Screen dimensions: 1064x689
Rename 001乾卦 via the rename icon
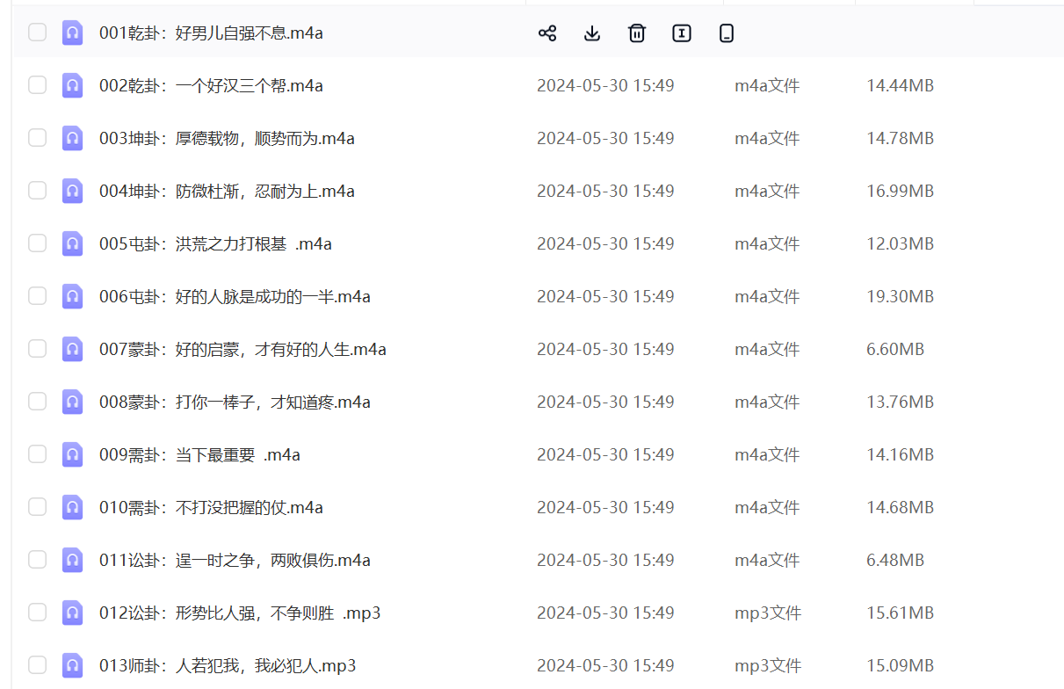pyautogui.click(x=681, y=33)
